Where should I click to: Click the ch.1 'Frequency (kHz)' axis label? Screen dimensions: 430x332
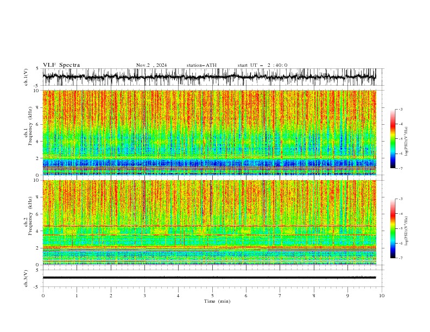(x=30, y=126)
